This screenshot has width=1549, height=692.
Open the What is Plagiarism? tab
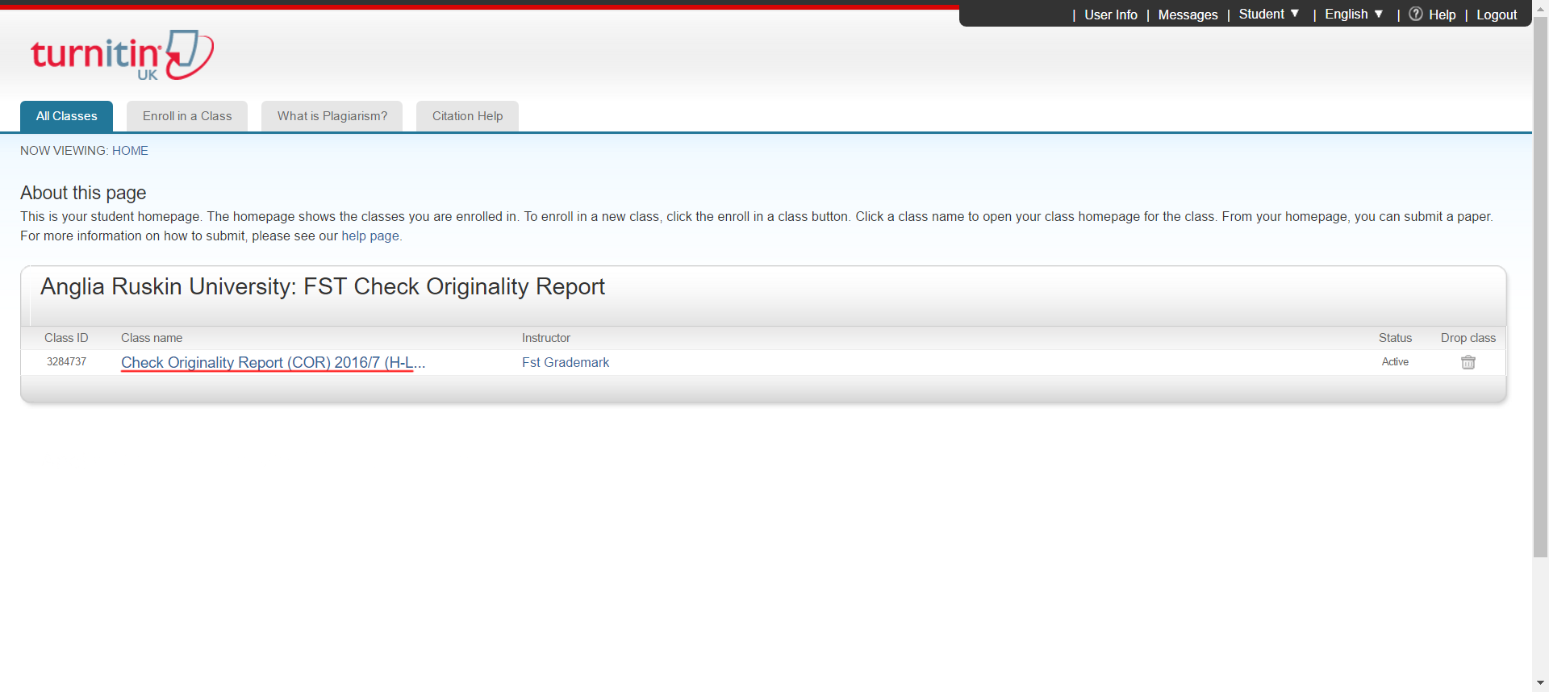coord(332,116)
